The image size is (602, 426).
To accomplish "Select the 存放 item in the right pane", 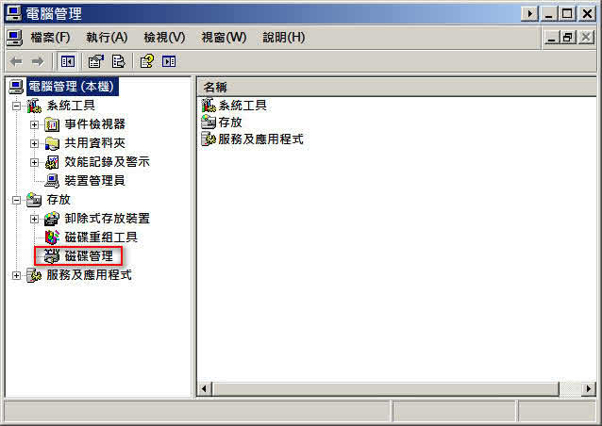I will point(230,123).
